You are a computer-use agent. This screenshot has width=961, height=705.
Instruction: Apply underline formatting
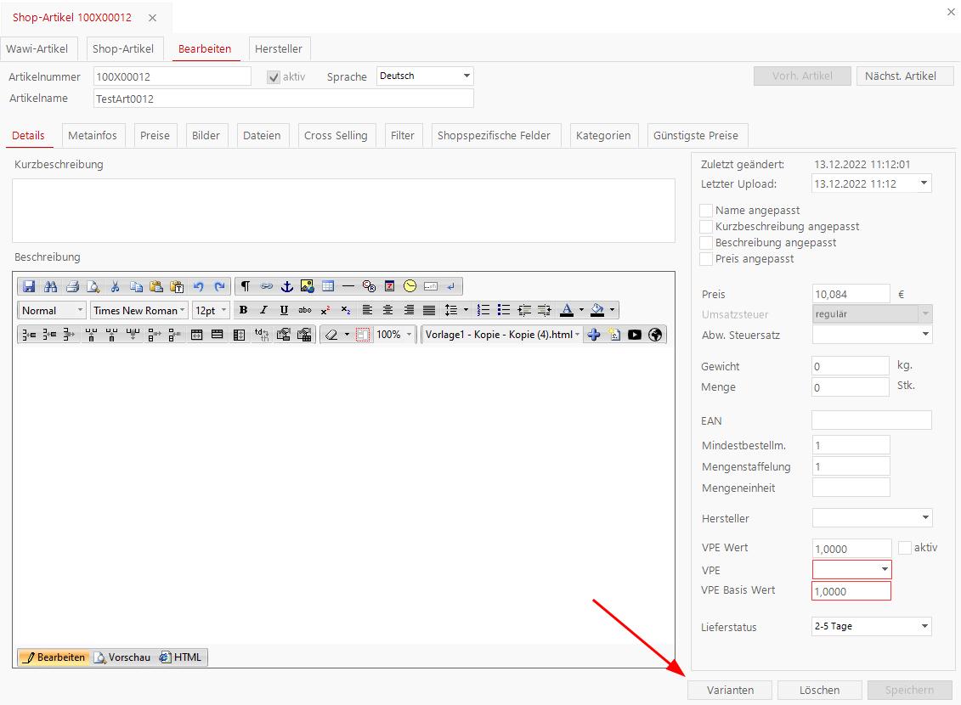(284, 311)
